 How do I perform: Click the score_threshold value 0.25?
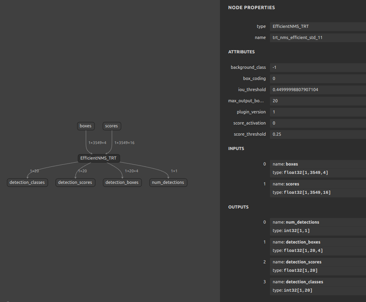[318, 134]
